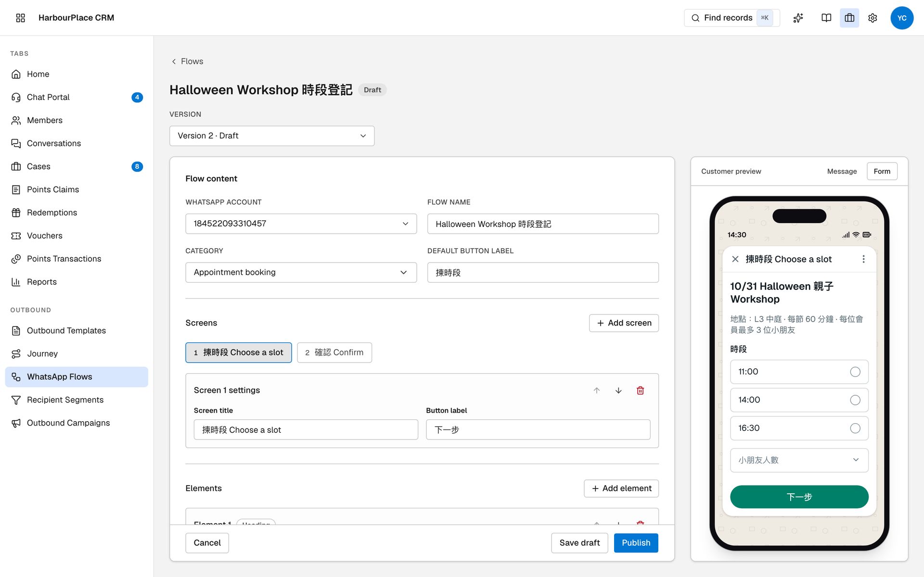Open Redemptions from sidebar
The width and height of the screenshot is (924, 577).
coord(77,213)
